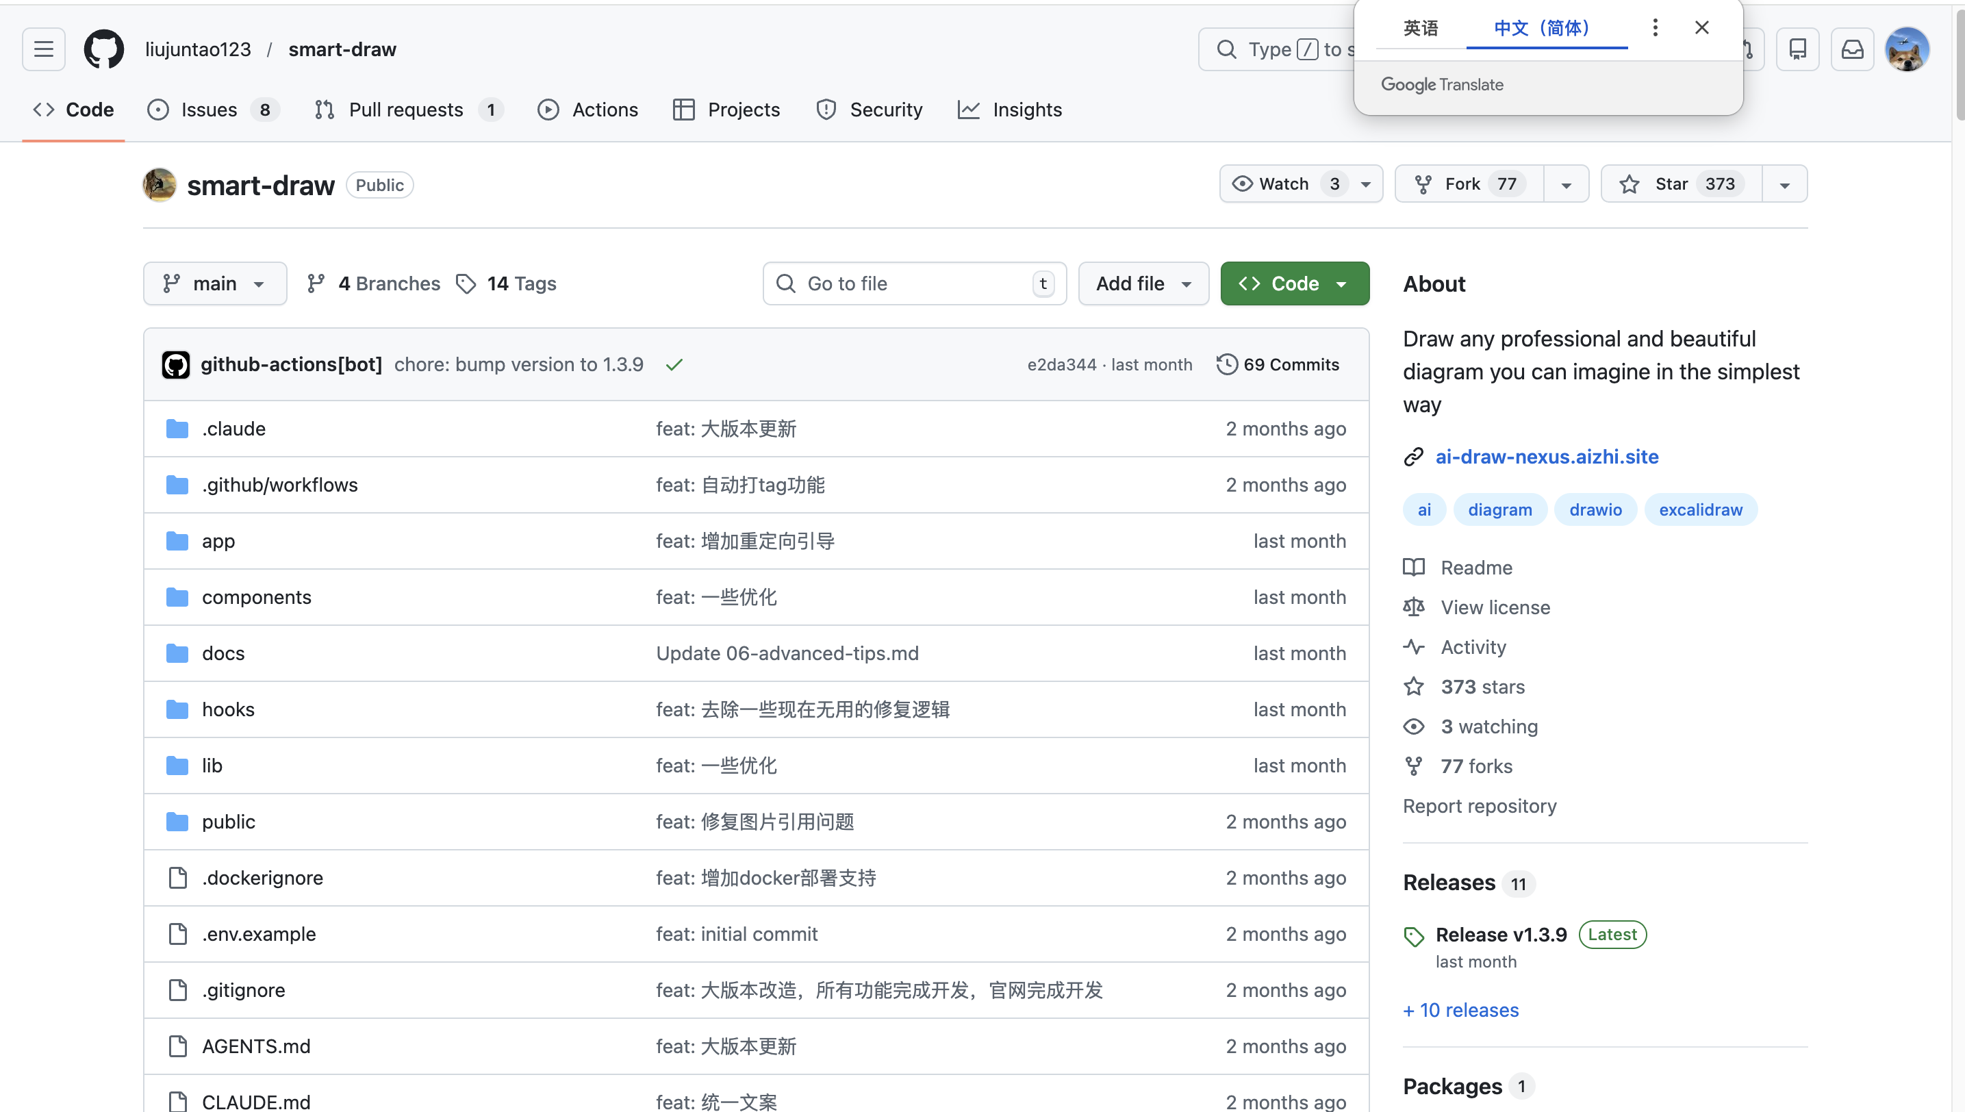Open Google Translate options menu

1655,27
